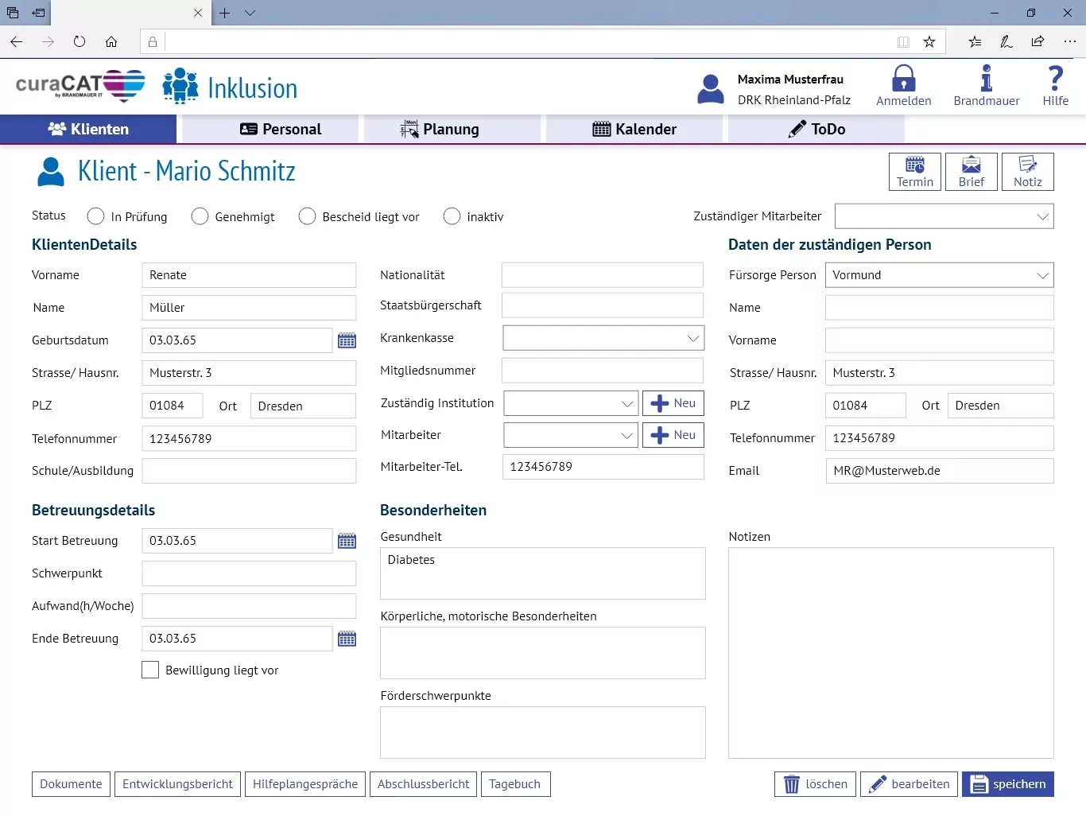Open Dokumente

click(x=71, y=784)
